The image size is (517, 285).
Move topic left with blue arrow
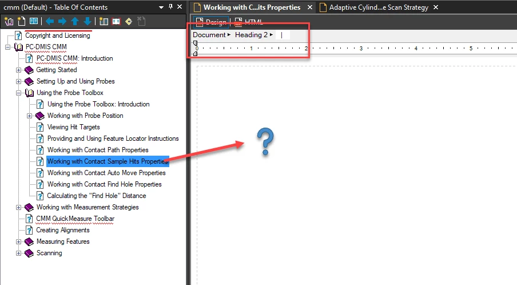coord(50,21)
